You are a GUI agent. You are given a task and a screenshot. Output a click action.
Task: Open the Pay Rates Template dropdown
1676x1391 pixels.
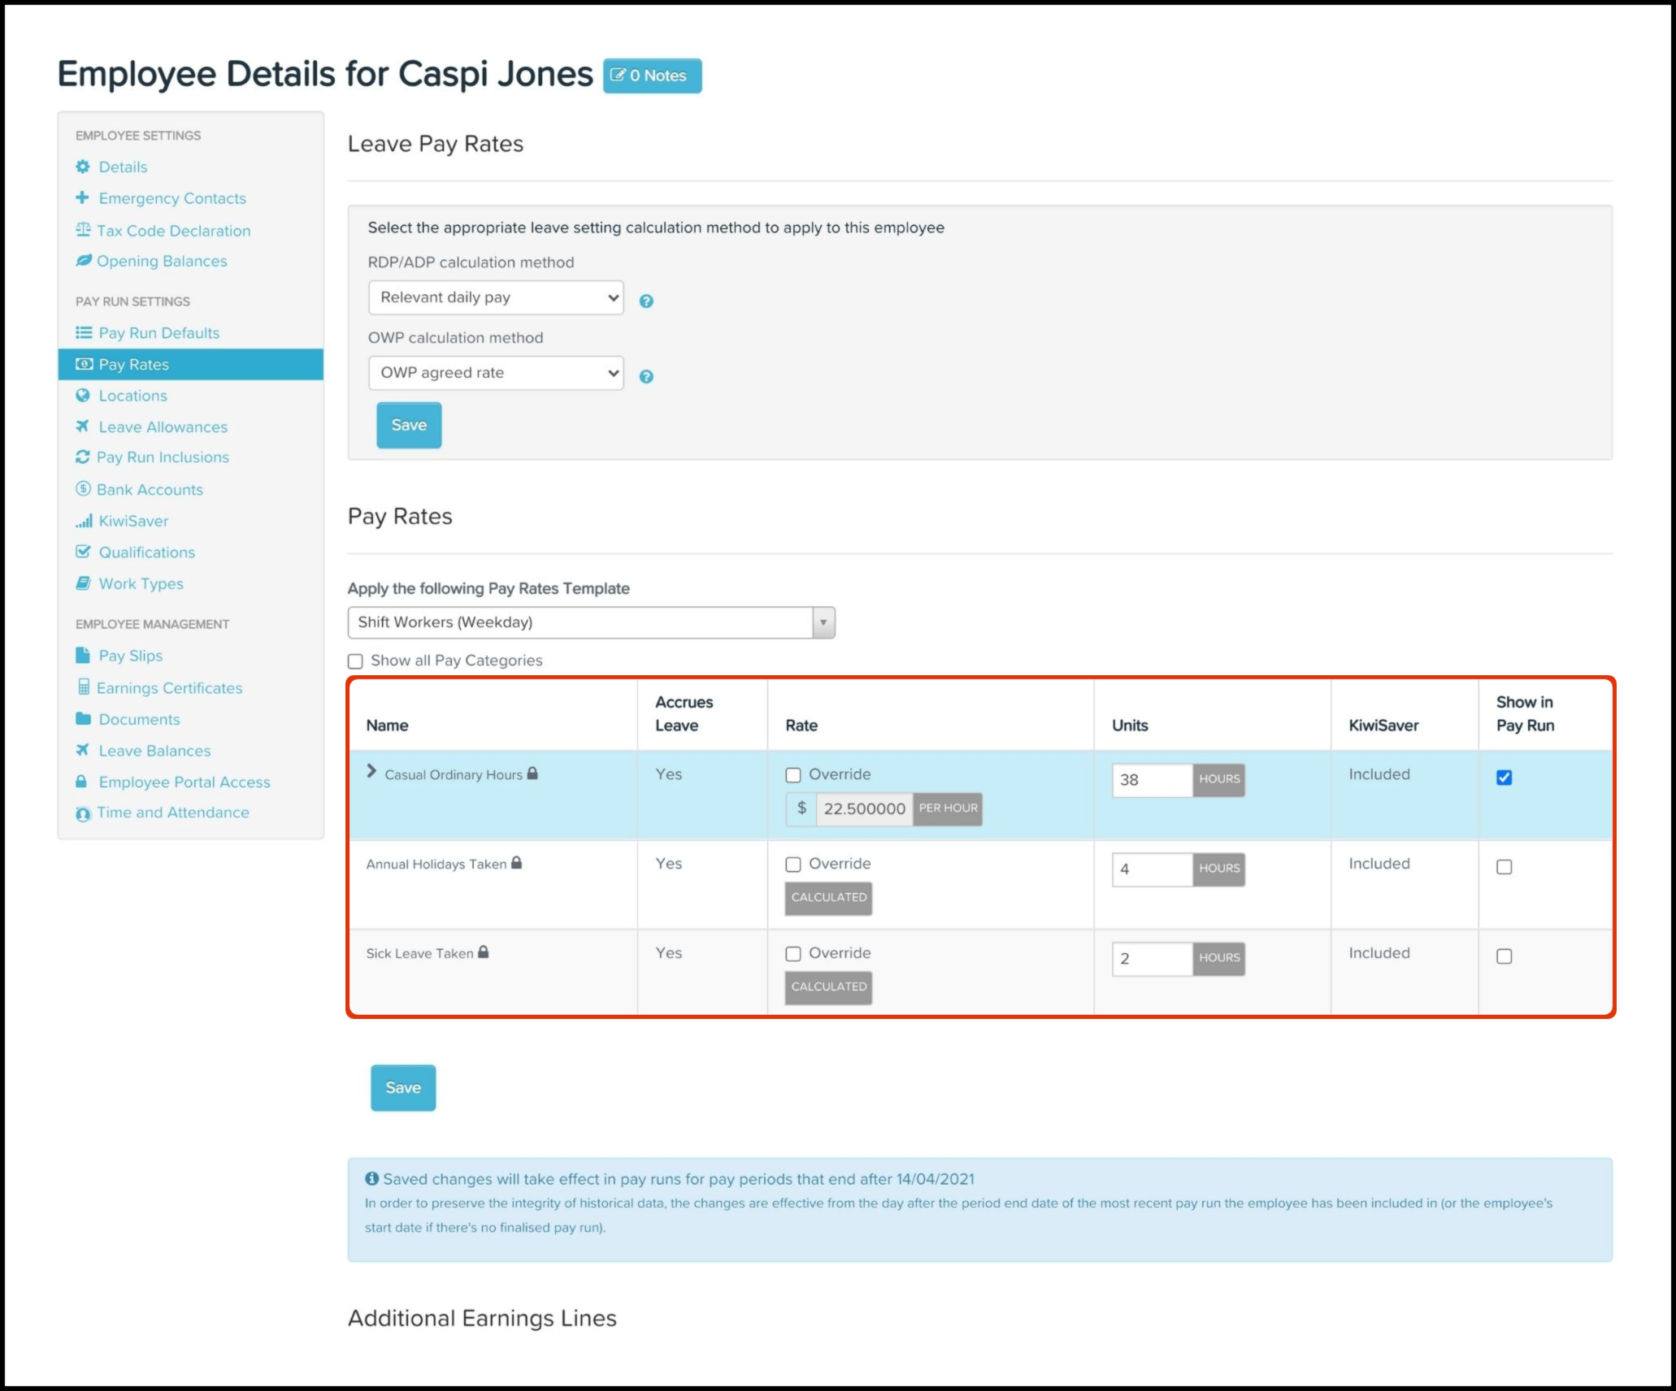pos(591,622)
